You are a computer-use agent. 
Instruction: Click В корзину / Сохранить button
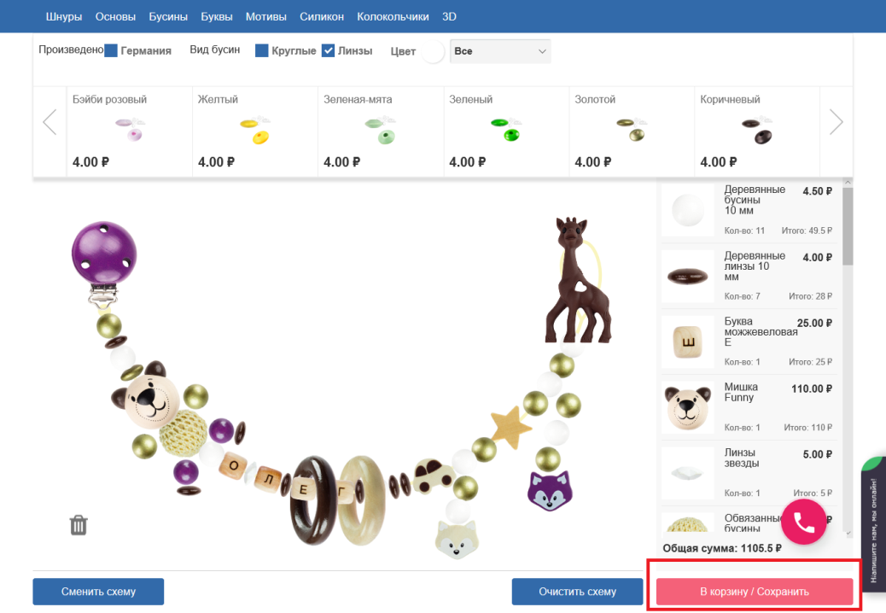pyautogui.click(x=754, y=591)
